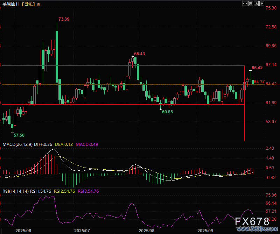
Task: Click the circled plus icon beside 日线
Action: 38,5
